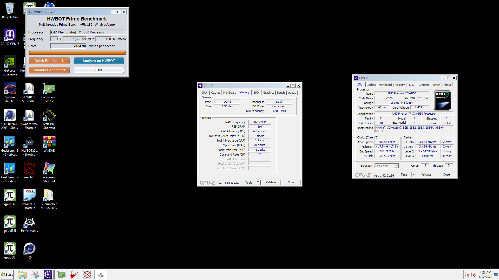Image resolution: width=499 pixels, height=280 pixels.
Task: Click Tools button in right CPU-Z window
Action: (x=404, y=174)
